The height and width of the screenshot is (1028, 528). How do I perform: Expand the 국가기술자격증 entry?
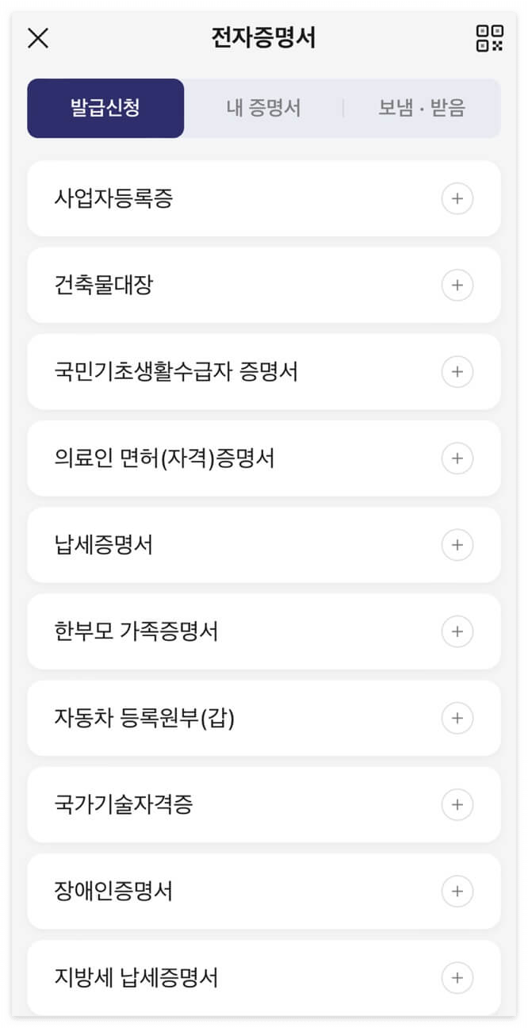457,804
